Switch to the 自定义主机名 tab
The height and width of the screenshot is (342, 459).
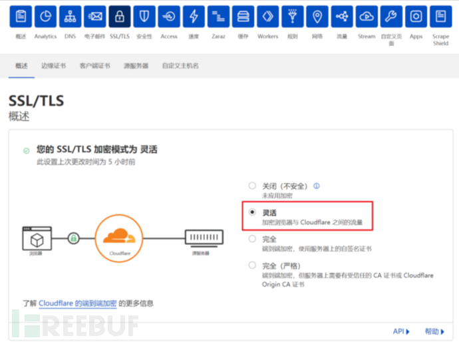point(180,66)
